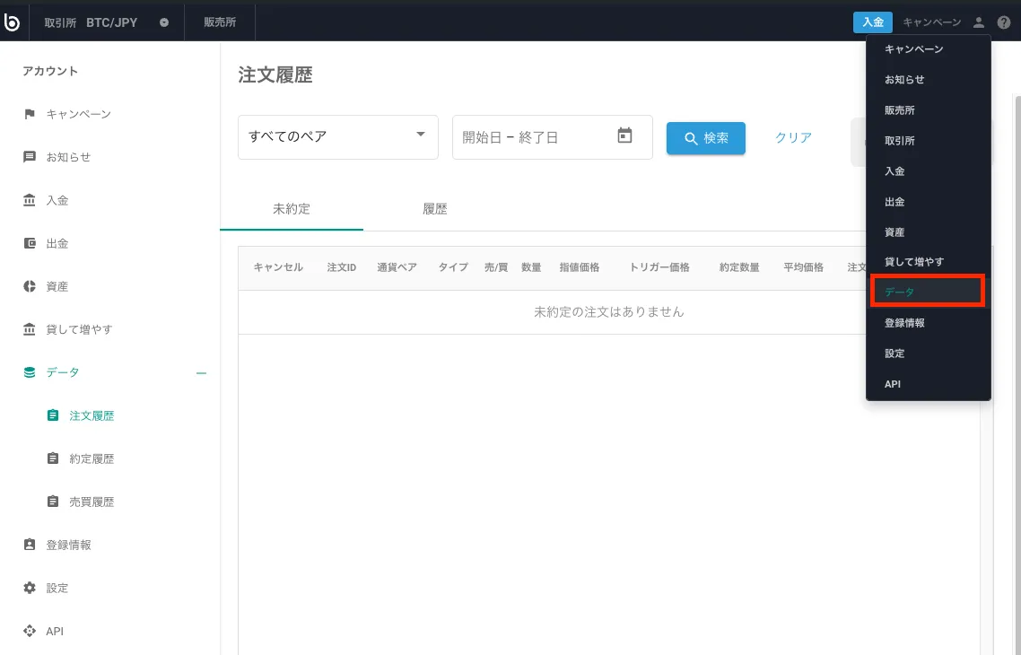
Task: Choose 登録情報 from the dropdown menu
Action: [904, 323]
